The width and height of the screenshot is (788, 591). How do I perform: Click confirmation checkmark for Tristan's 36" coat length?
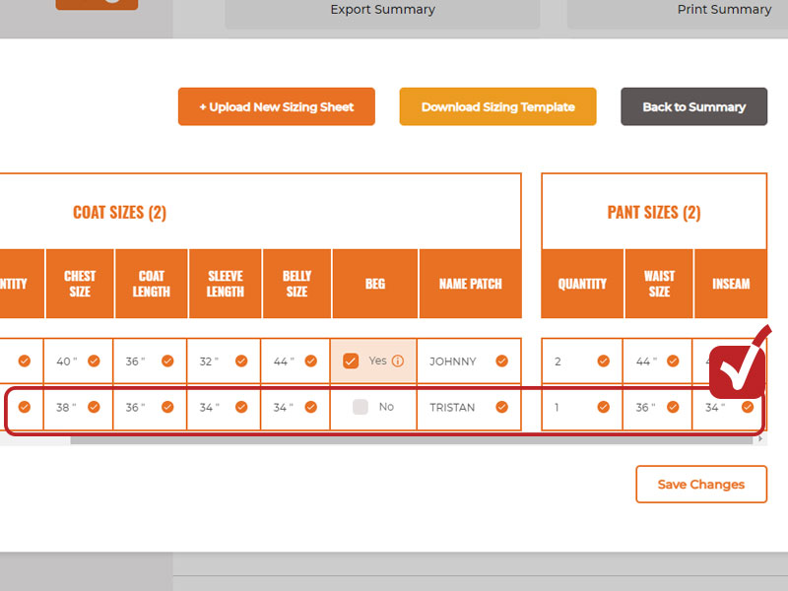[x=166, y=407]
